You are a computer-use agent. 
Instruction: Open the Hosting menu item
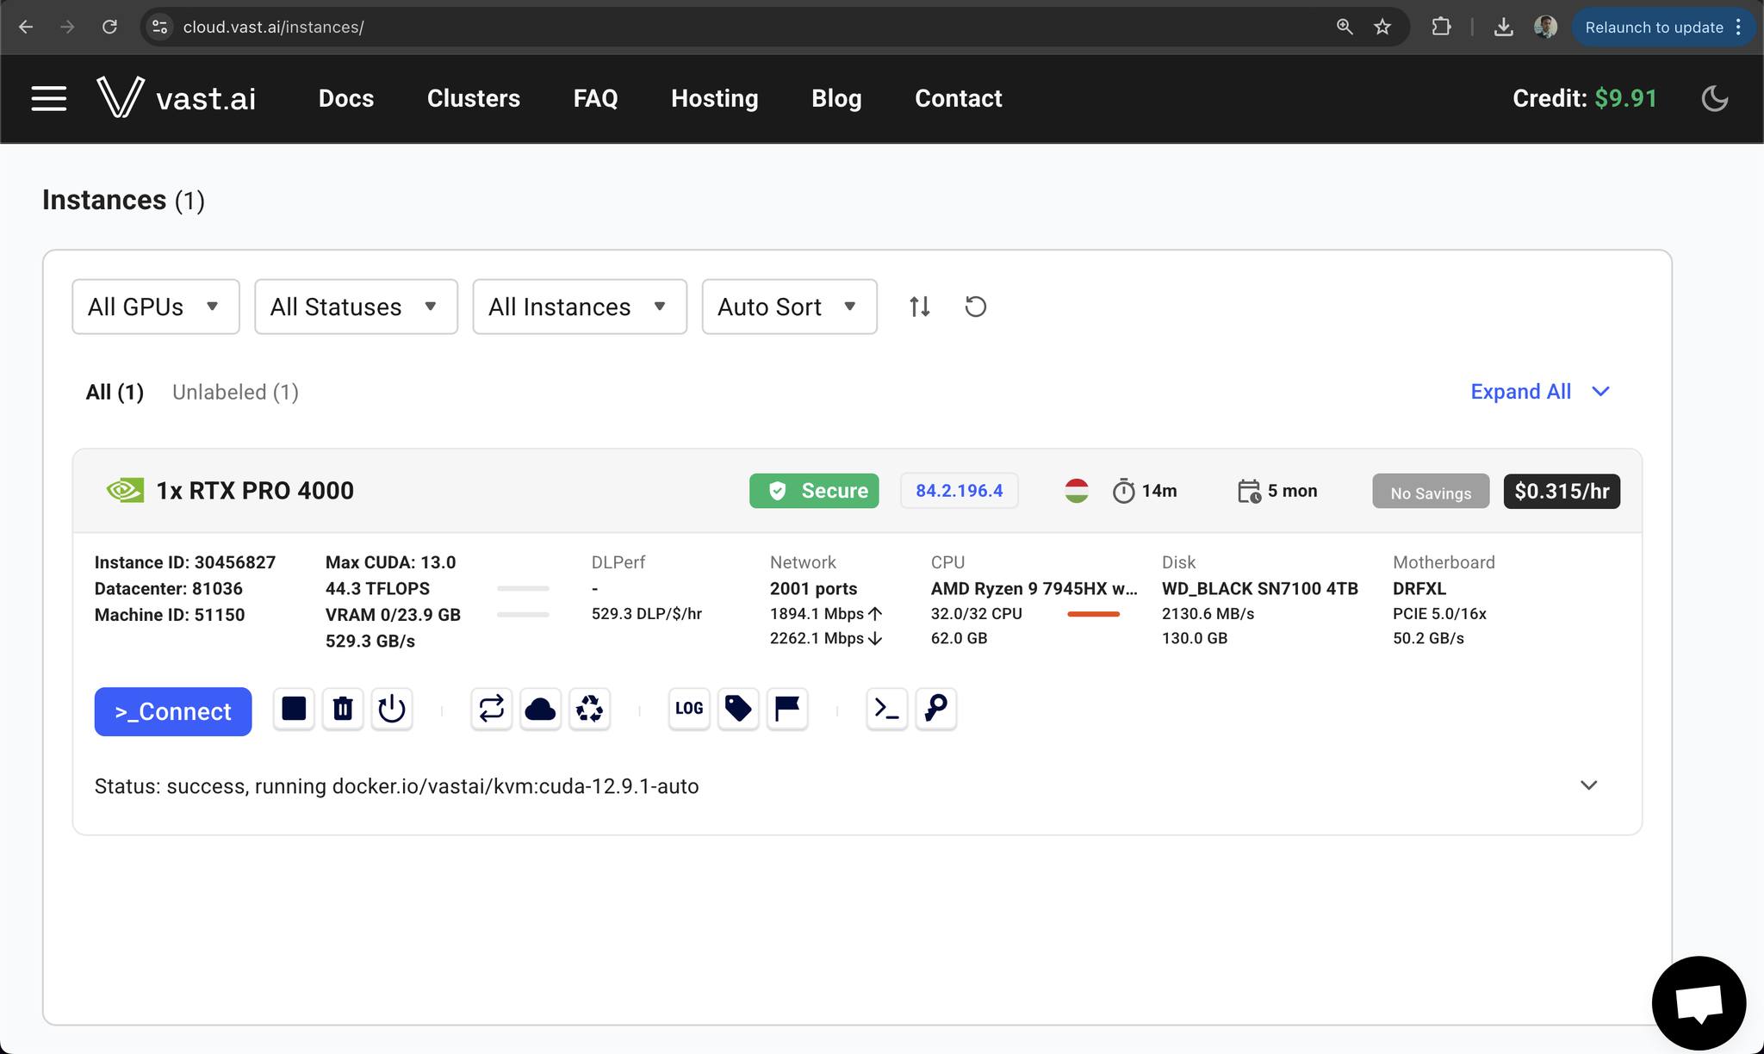coord(715,98)
